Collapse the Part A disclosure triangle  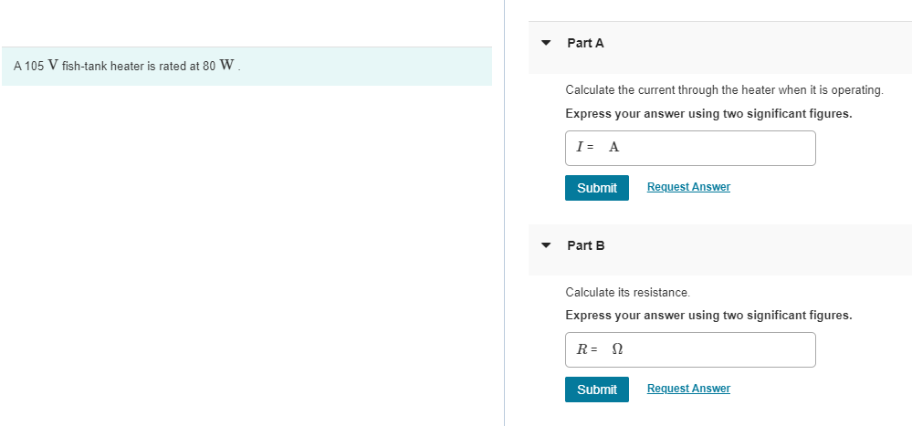pyautogui.click(x=546, y=43)
